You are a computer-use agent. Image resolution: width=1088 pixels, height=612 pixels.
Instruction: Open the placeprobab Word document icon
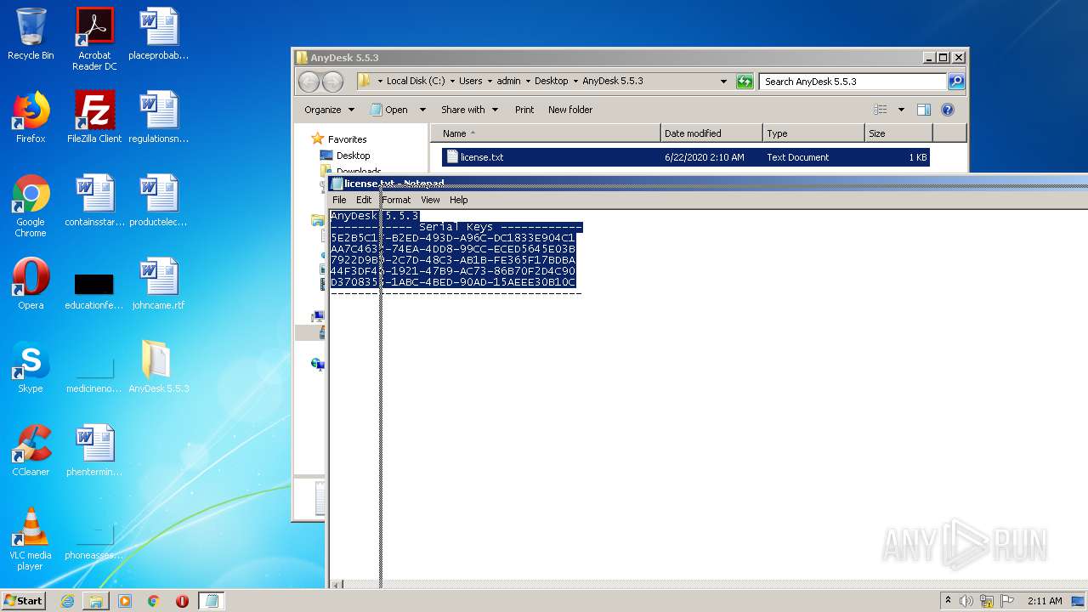(158, 34)
